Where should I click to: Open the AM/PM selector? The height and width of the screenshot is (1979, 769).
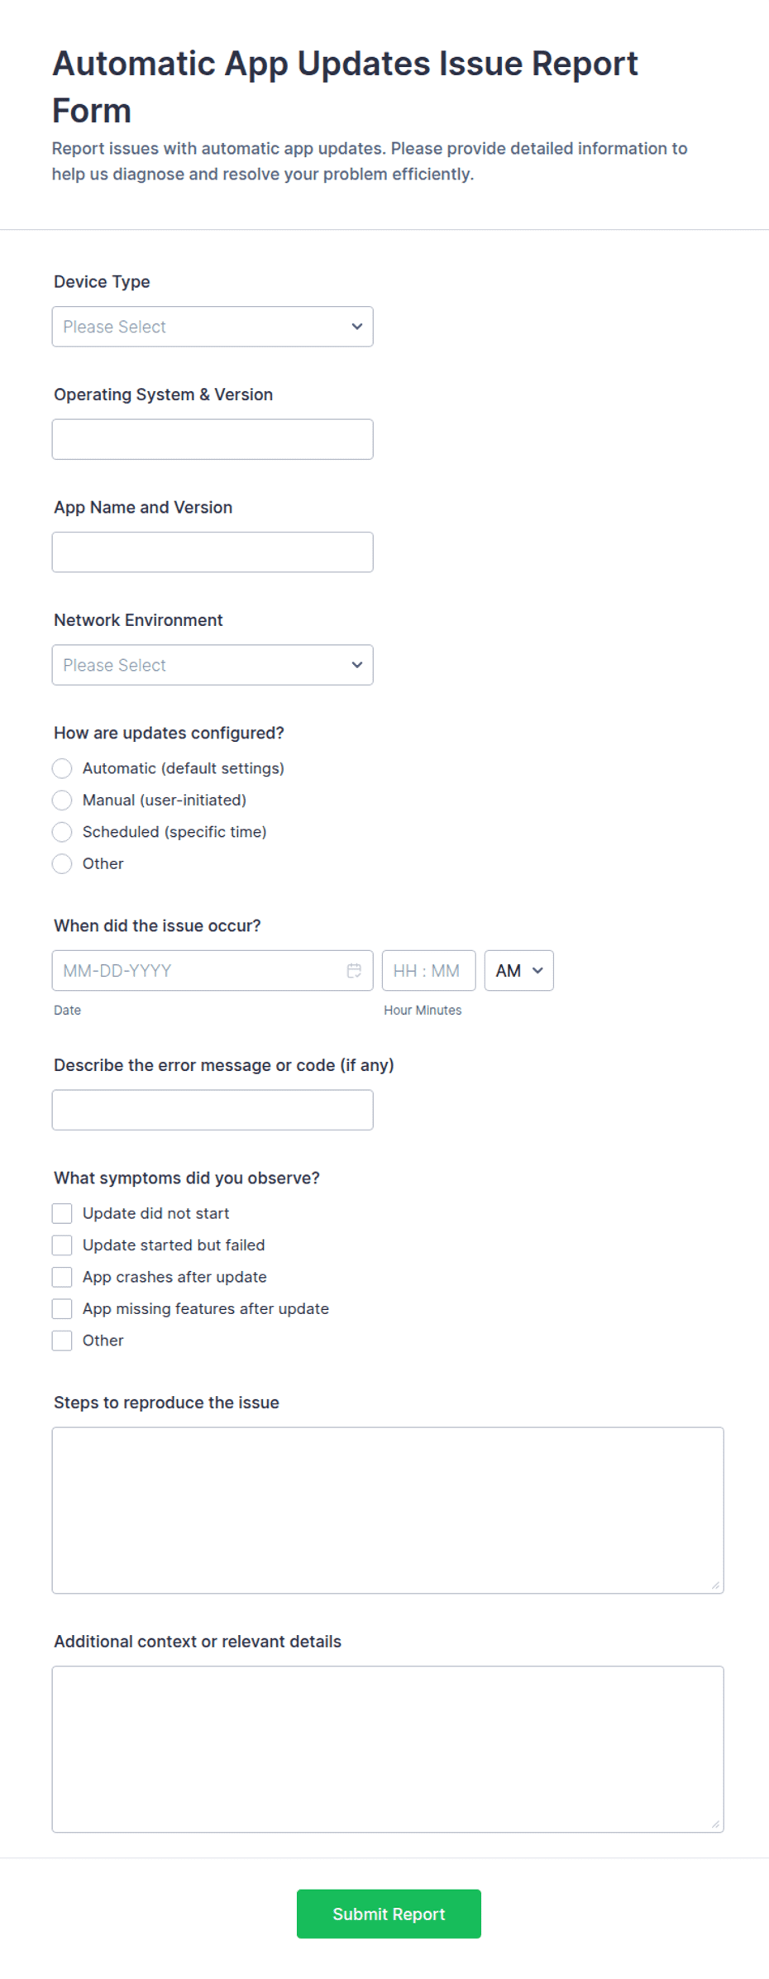pyautogui.click(x=518, y=970)
